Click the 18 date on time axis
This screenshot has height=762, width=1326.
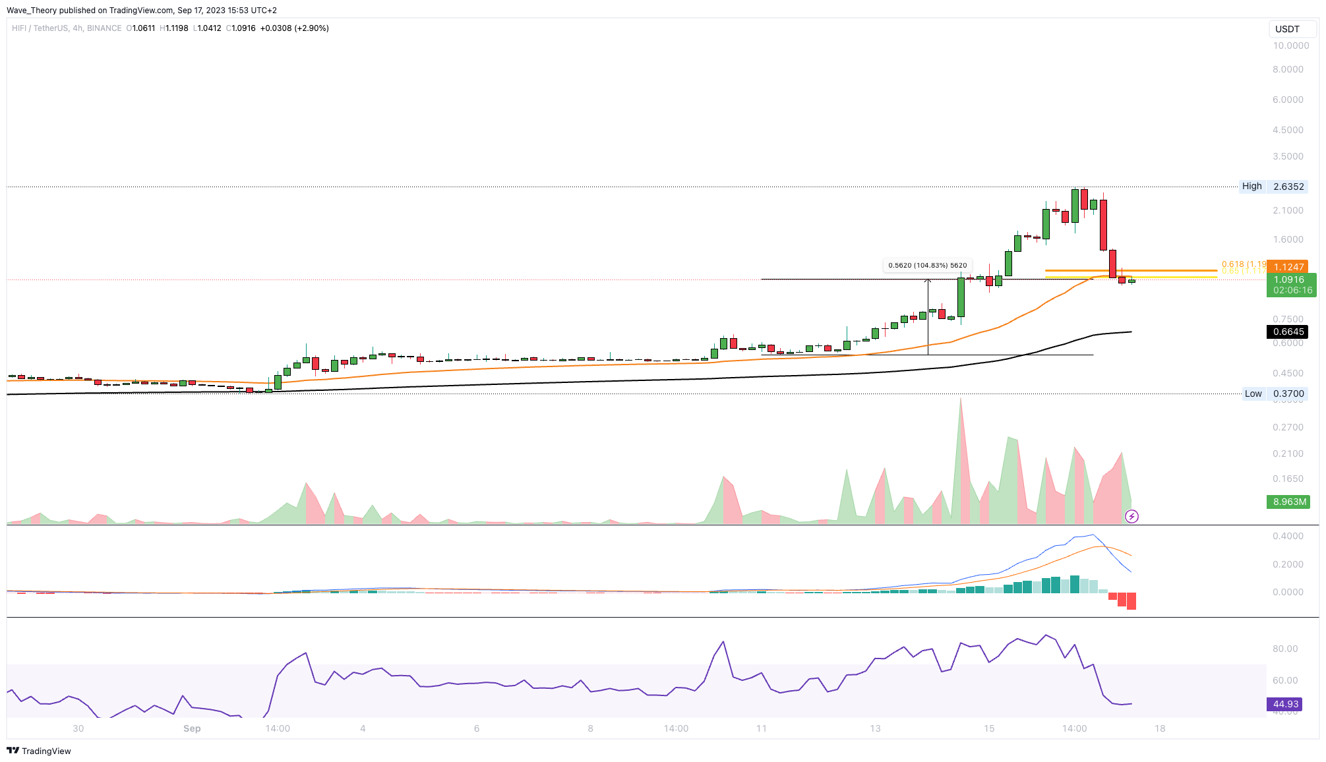pos(1160,728)
